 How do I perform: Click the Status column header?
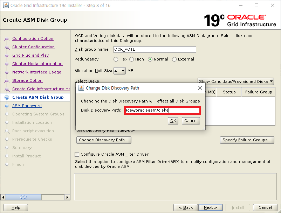point(229,92)
